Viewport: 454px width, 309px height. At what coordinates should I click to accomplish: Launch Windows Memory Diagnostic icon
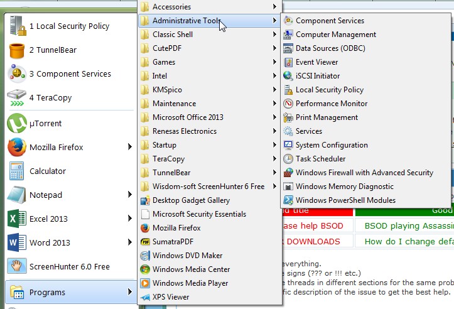(x=288, y=187)
